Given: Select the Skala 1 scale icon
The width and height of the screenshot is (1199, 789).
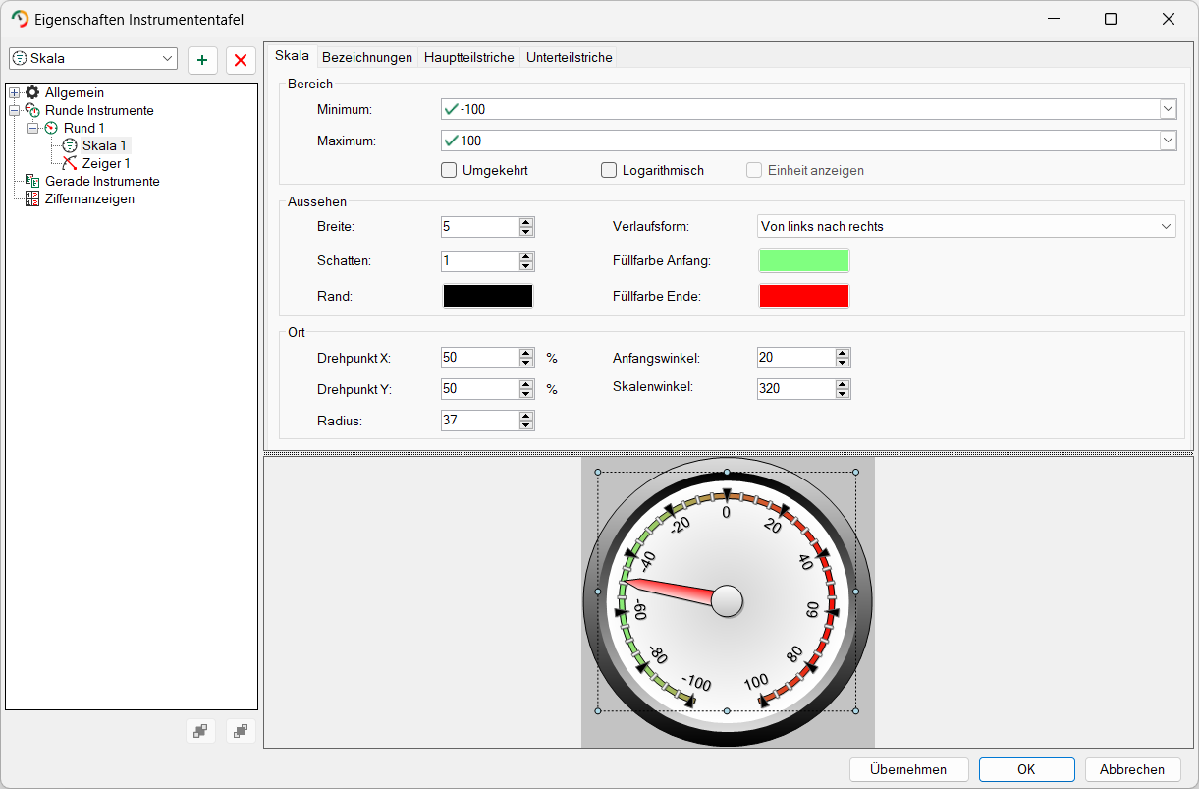Looking at the screenshot, I should [x=70, y=146].
